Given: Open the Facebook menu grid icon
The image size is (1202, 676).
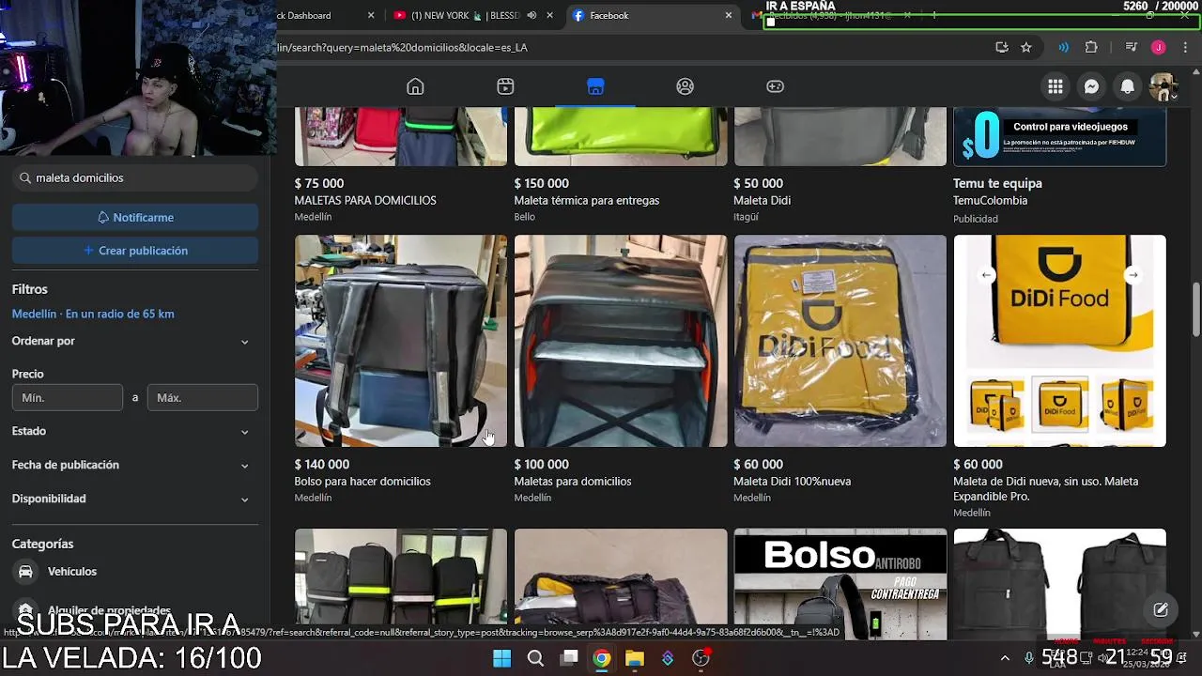Looking at the screenshot, I should tap(1056, 86).
